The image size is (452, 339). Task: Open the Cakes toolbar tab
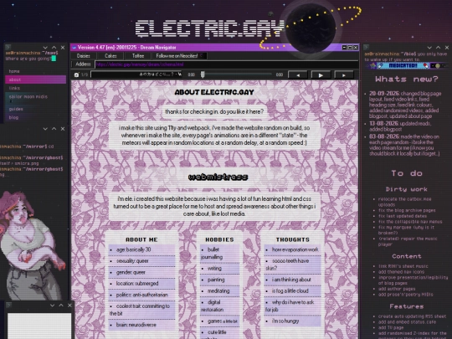tap(110, 56)
